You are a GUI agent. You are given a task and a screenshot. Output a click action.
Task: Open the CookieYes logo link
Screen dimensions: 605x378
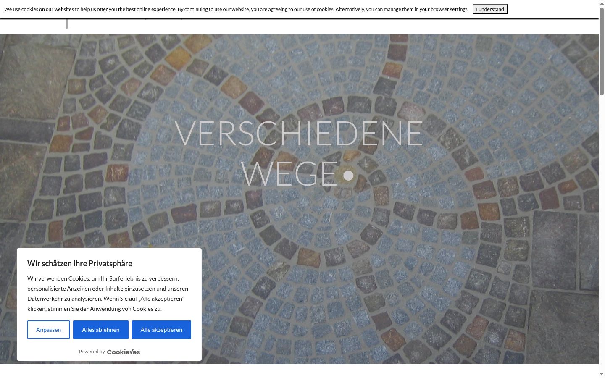[124, 352]
